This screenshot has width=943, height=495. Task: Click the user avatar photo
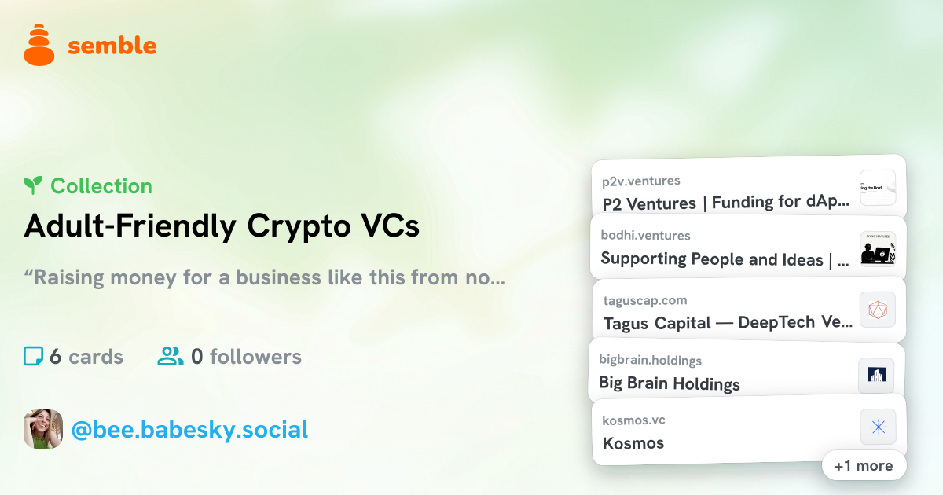43,429
